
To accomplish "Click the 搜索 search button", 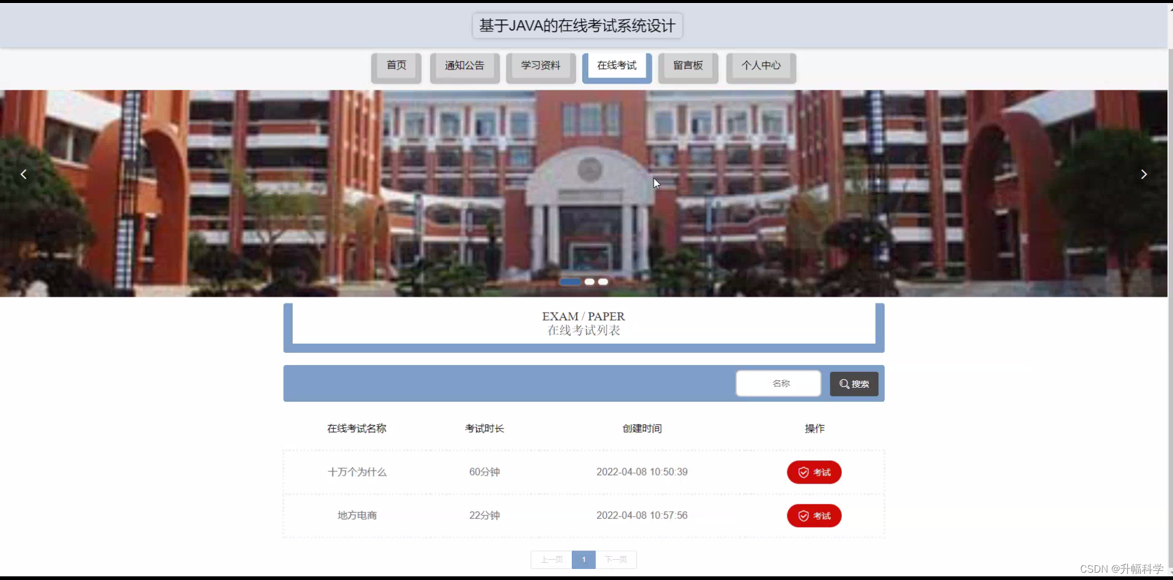I will coord(853,384).
